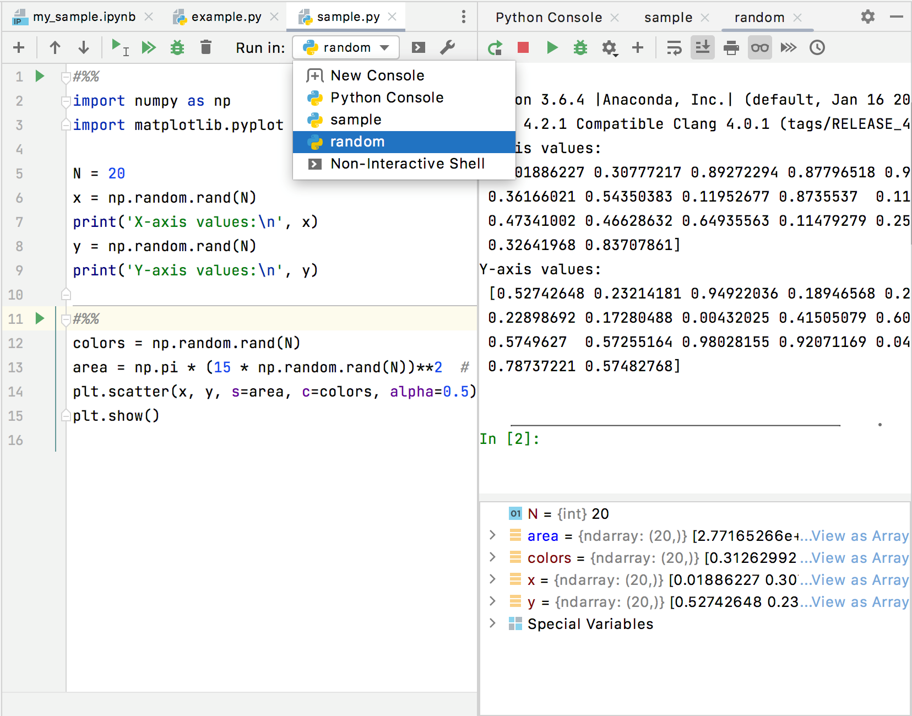912x716 pixels.
Task: Run the first cell from gutter at line 1
Action: coord(40,76)
